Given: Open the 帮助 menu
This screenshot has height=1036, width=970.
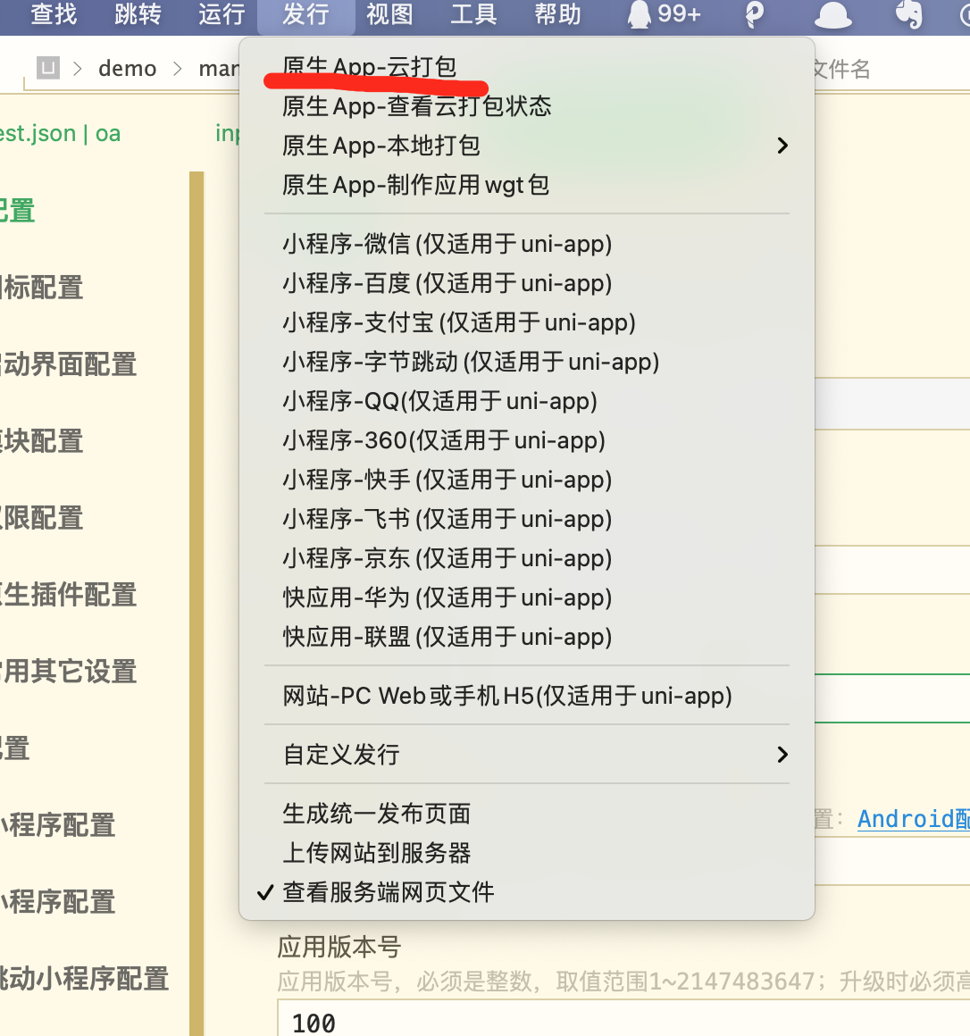Looking at the screenshot, I should tap(557, 14).
